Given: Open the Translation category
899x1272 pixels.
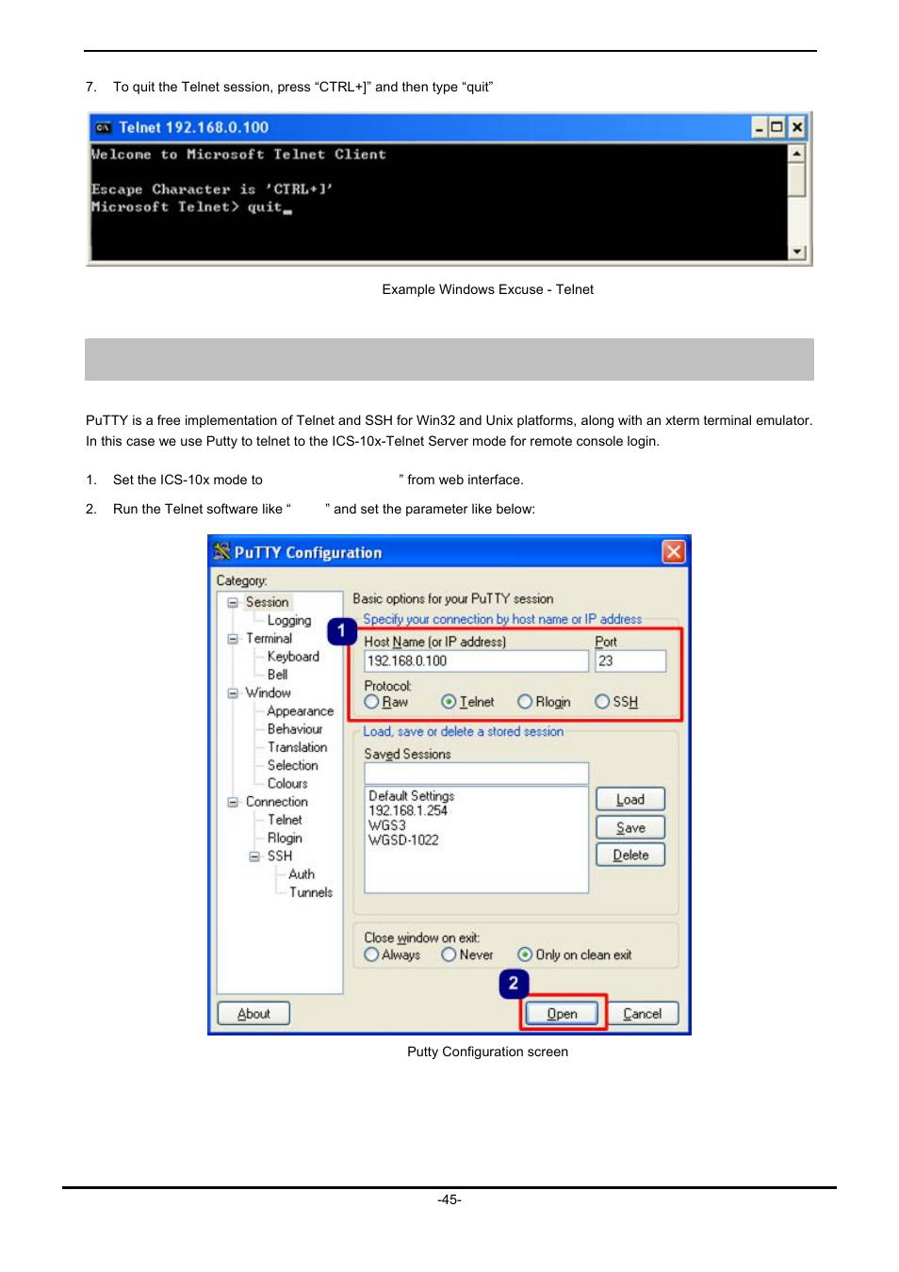Looking at the screenshot, I should 298,747.
